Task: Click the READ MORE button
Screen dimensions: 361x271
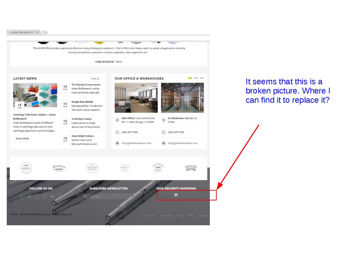Action: [x=23, y=139]
